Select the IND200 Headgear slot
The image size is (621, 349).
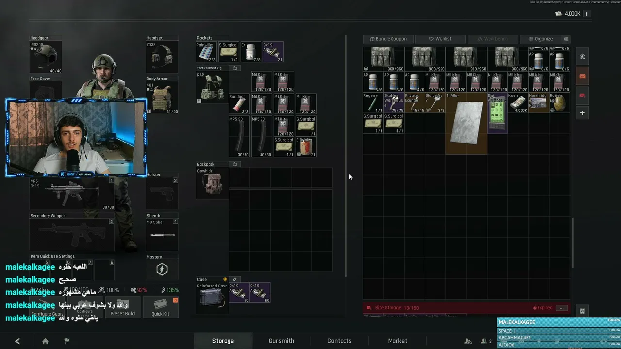[x=46, y=57]
